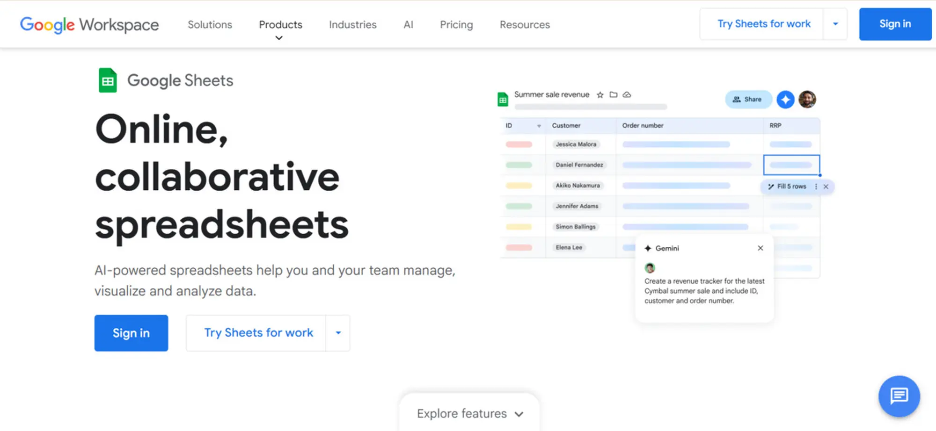Click the Google Sheets product name text
Screen dimensions: 936x431
tap(180, 80)
